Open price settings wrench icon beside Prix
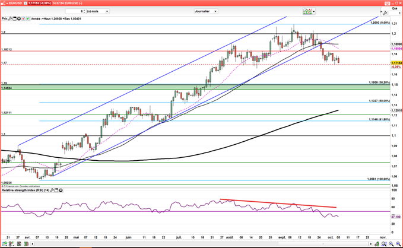 tap(10, 18)
